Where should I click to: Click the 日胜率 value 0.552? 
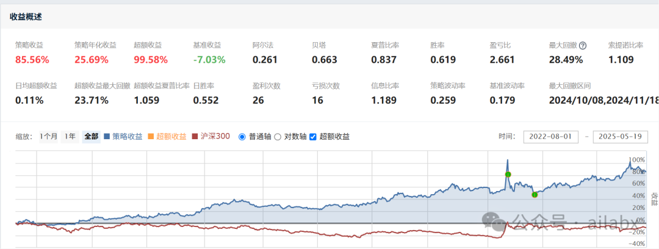(206, 100)
